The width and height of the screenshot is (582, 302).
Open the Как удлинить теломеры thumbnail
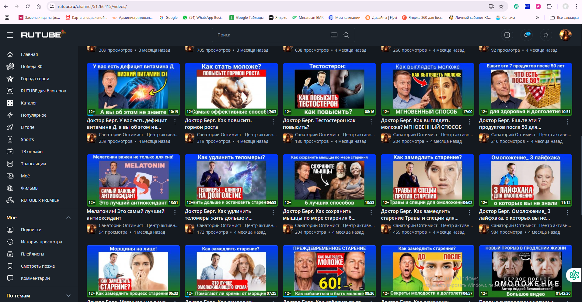coord(231,180)
